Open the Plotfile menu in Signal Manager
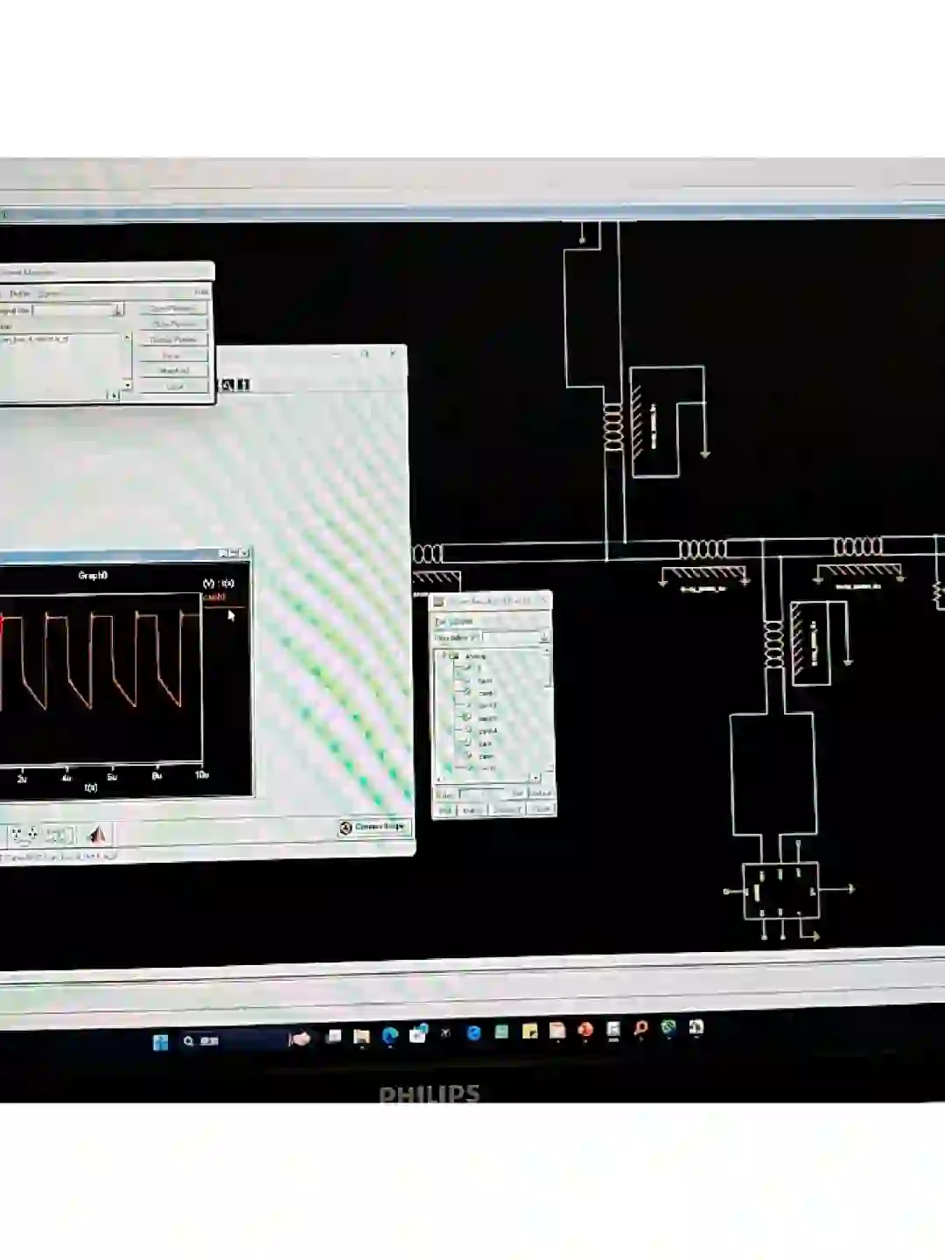Viewport: 945px width, 1260px height. (x=19, y=293)
